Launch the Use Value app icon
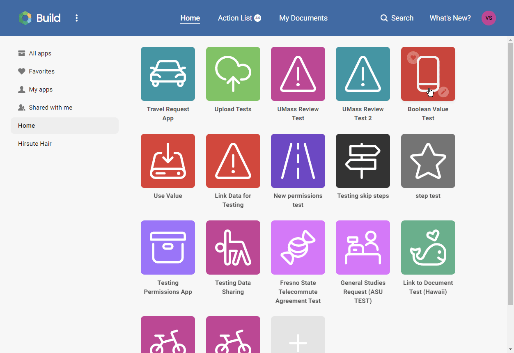514x353 pixels. (x=168, y=161)
